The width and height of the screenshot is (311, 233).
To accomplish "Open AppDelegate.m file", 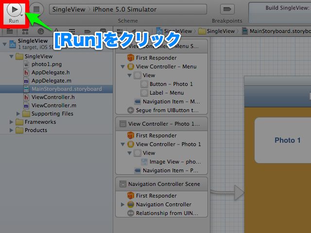I will coord(48,81).
